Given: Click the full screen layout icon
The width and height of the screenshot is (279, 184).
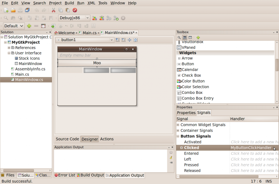Looking at the screenshot, I should coord(43,26).
